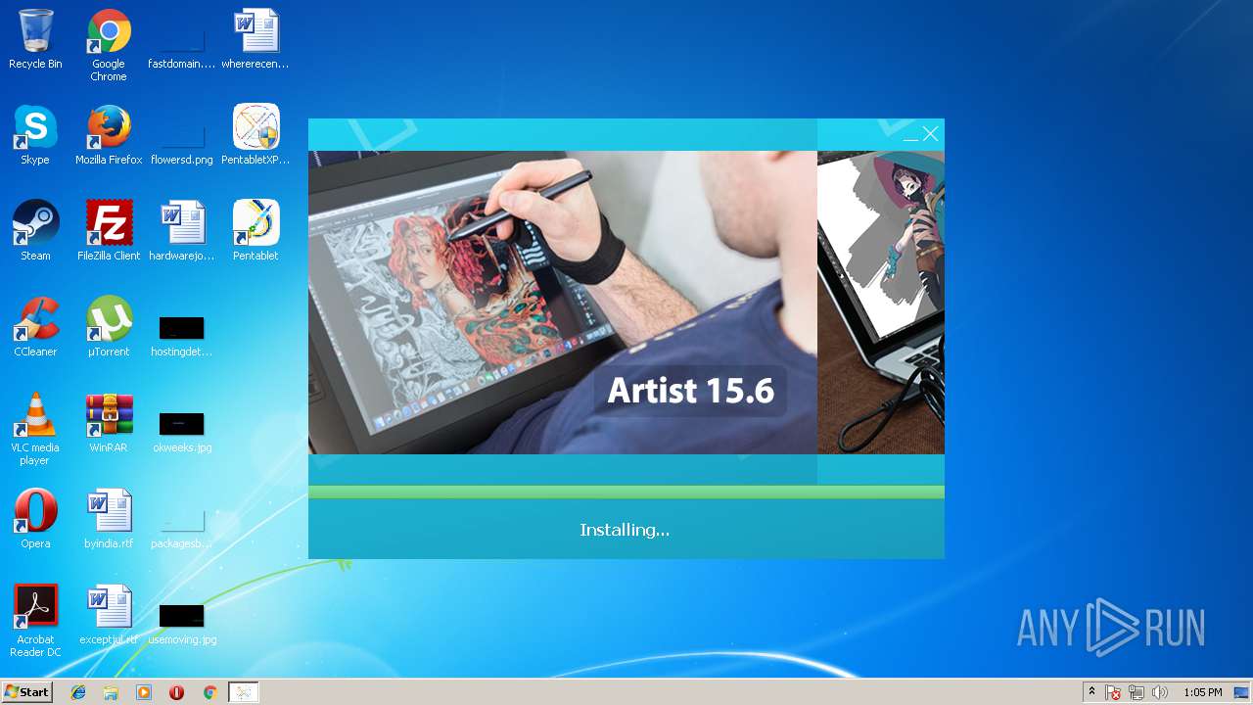
Task: Close the Artist 15.6 installer window
Action: click(930, 134)
